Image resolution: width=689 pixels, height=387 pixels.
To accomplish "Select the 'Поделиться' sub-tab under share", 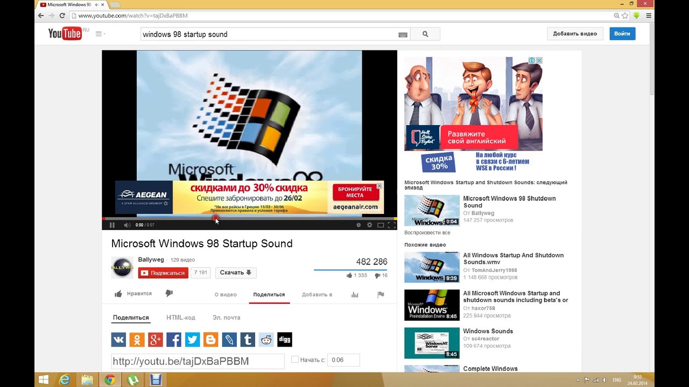I will [x=131, y=318].
